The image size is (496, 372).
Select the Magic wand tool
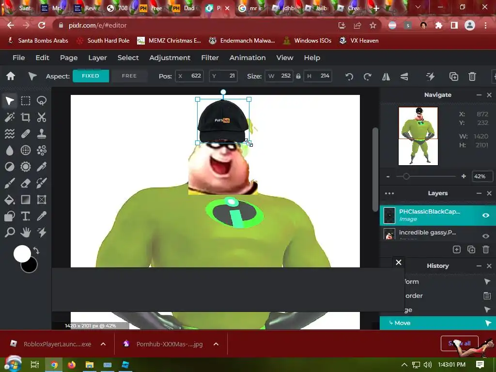(10, 117)
